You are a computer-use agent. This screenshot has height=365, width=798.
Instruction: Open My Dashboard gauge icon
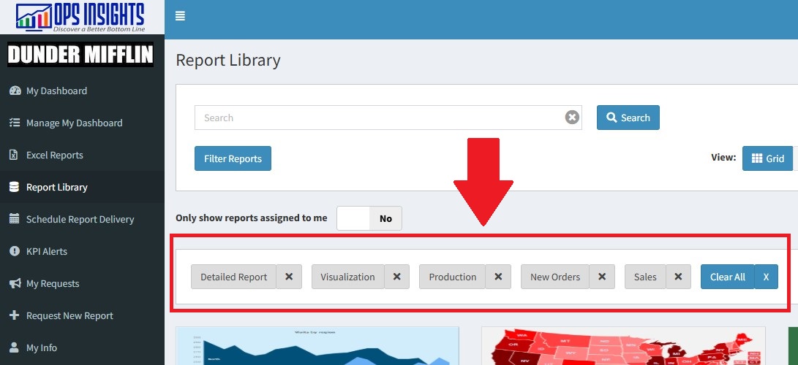coord(15,91)
